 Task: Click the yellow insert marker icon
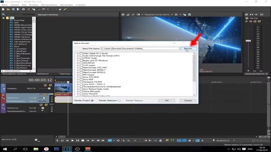click(x=167, y=141)
